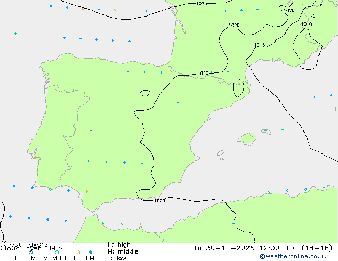
Task: Click the Ibiza island outline
Action: pyautogui.click(x=221, y=153)
